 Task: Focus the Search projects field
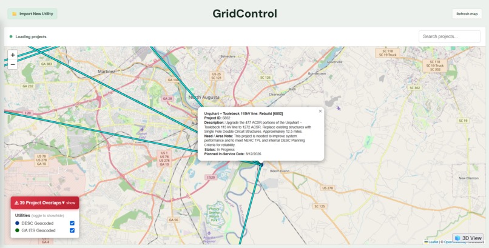[x=450, y=36]
